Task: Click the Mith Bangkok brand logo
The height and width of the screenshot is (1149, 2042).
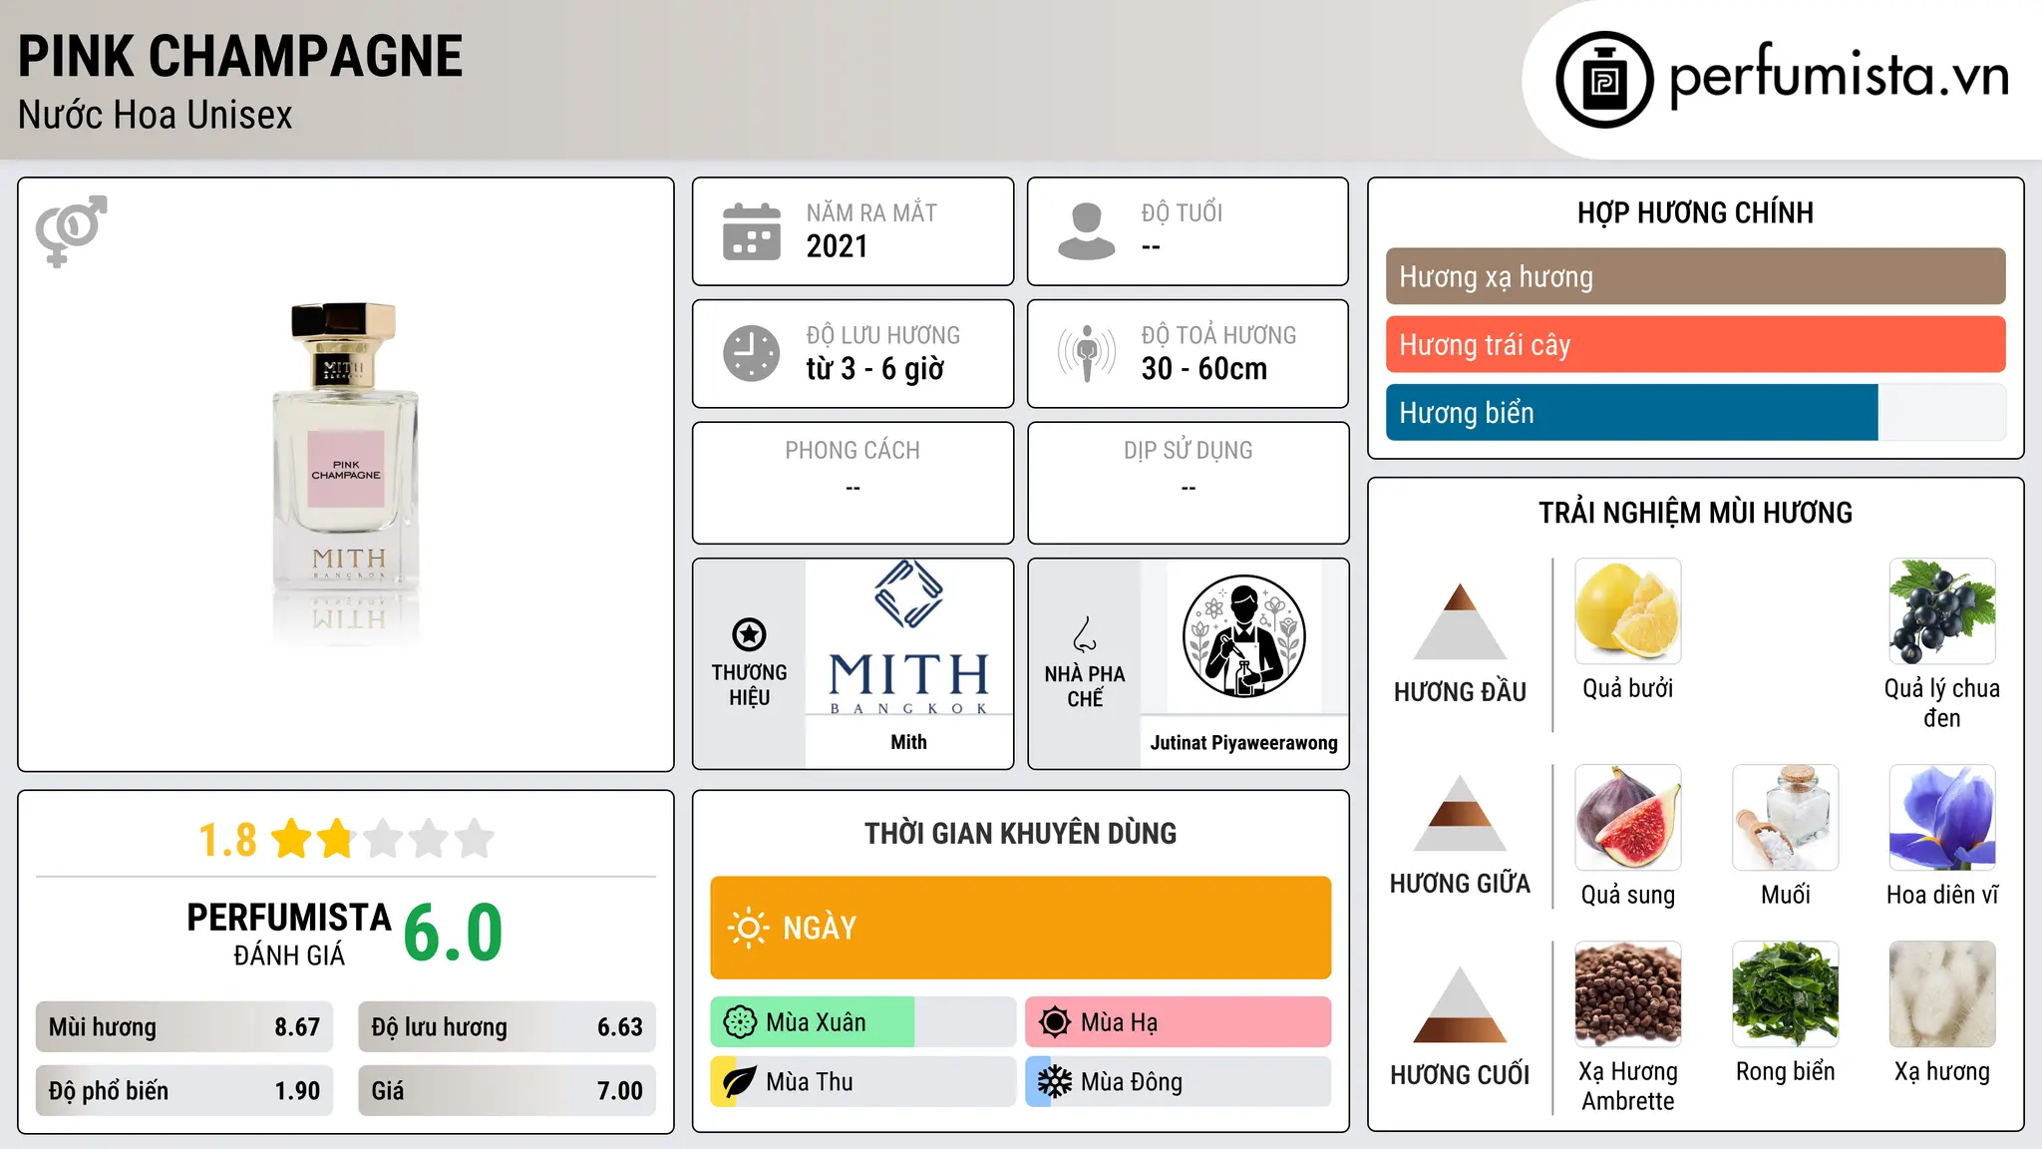Action: pos(908,637)
